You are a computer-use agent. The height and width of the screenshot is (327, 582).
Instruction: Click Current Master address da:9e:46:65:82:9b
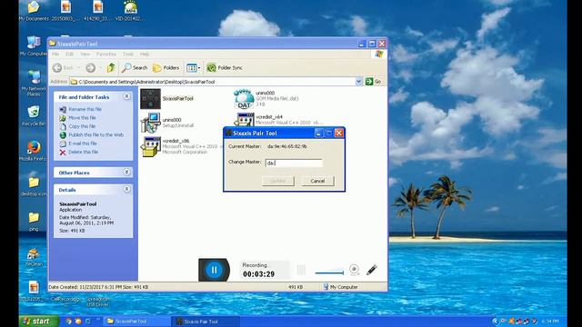(287, 146)
